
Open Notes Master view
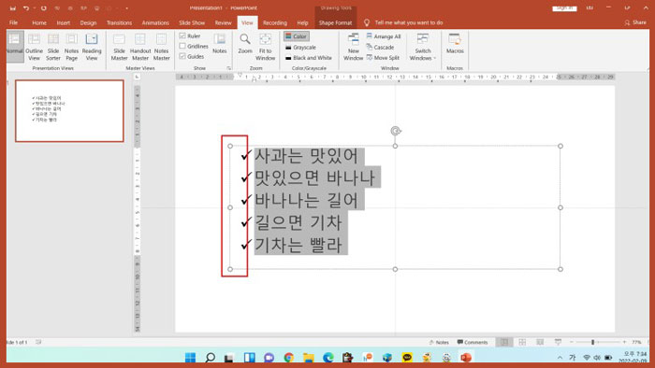point(161,47)
